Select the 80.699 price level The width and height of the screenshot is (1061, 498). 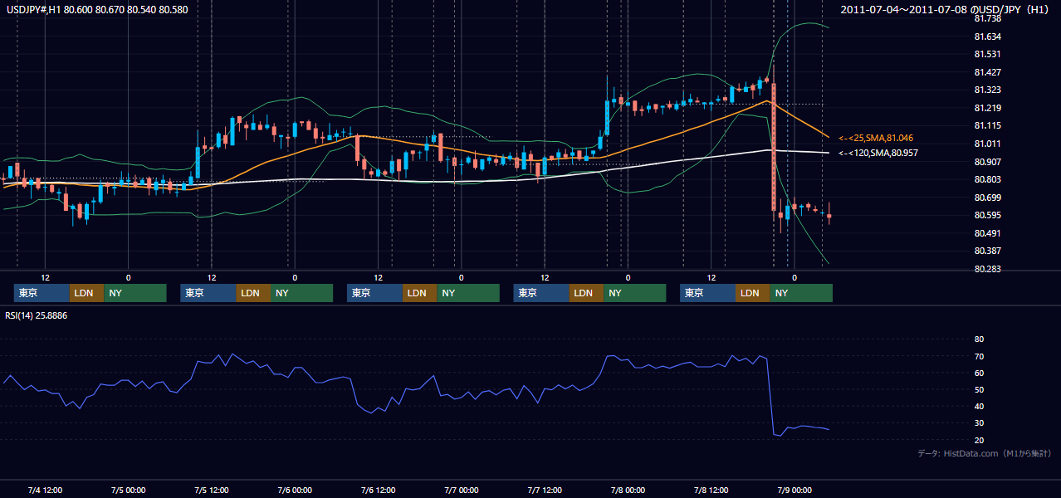986,198
